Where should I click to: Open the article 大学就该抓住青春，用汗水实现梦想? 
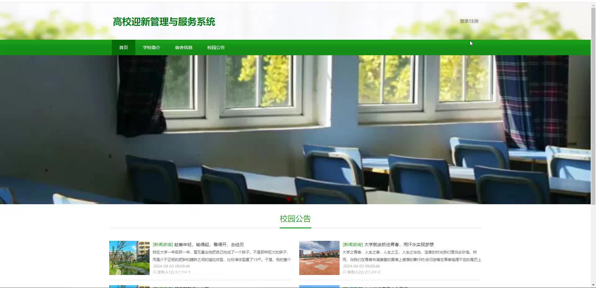pos(399,245)
